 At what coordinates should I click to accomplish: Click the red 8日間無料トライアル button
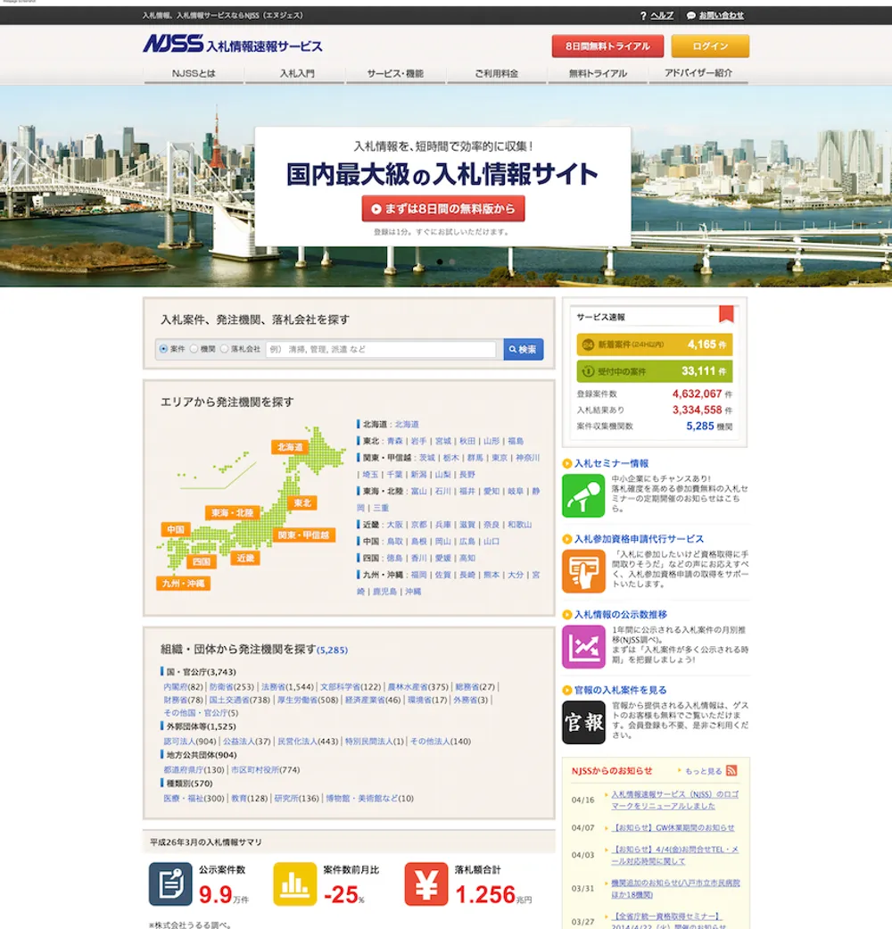607,46
